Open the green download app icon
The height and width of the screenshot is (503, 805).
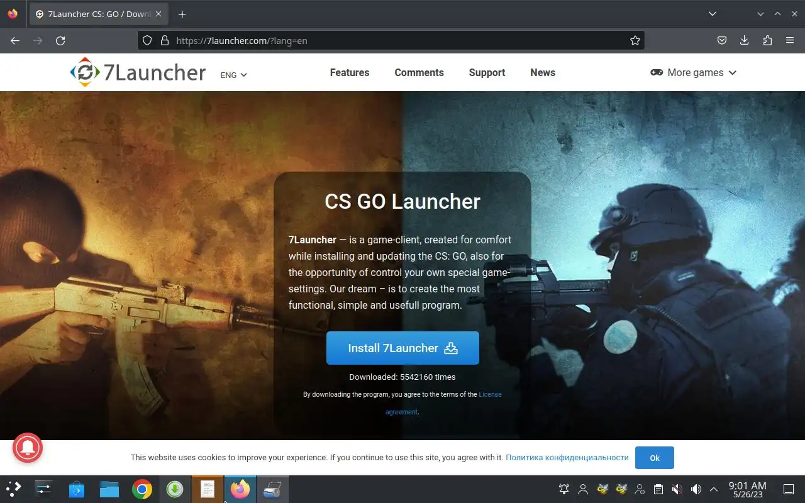pos(175,489)
